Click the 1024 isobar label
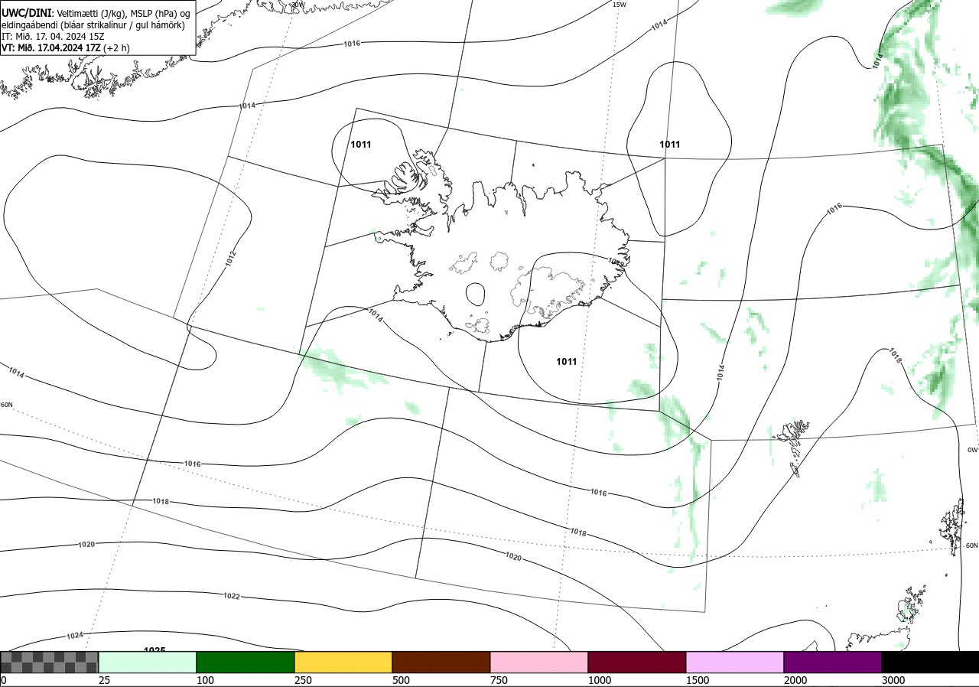The height and width of the screenshot is (687, 979). tap(75, 636)
